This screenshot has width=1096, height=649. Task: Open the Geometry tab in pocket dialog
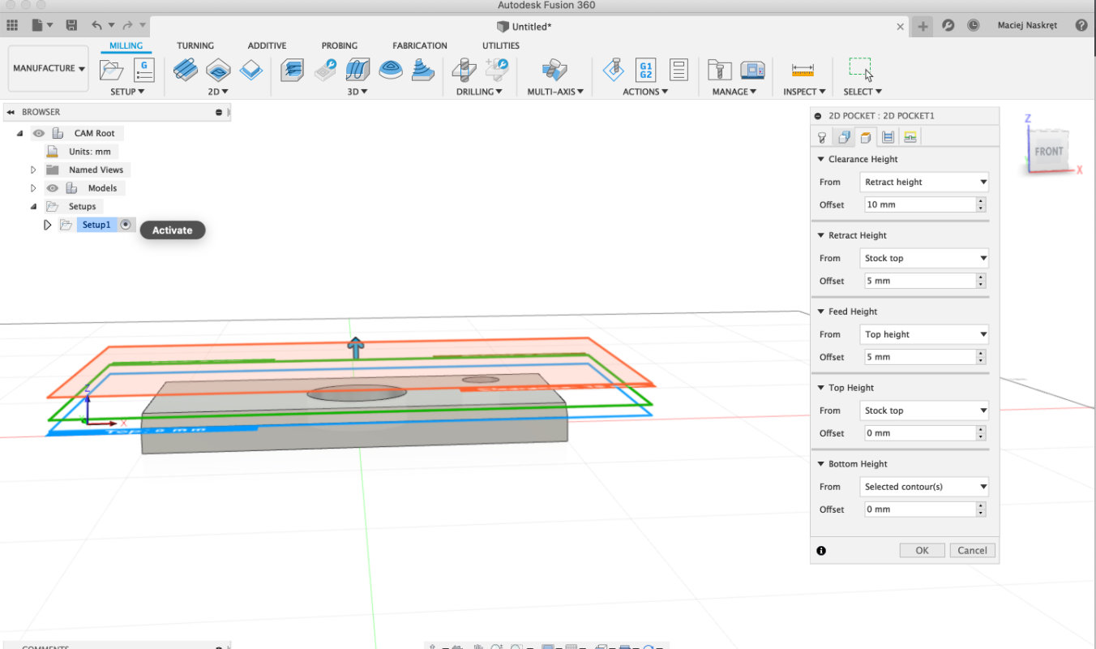tap(843, 137)
